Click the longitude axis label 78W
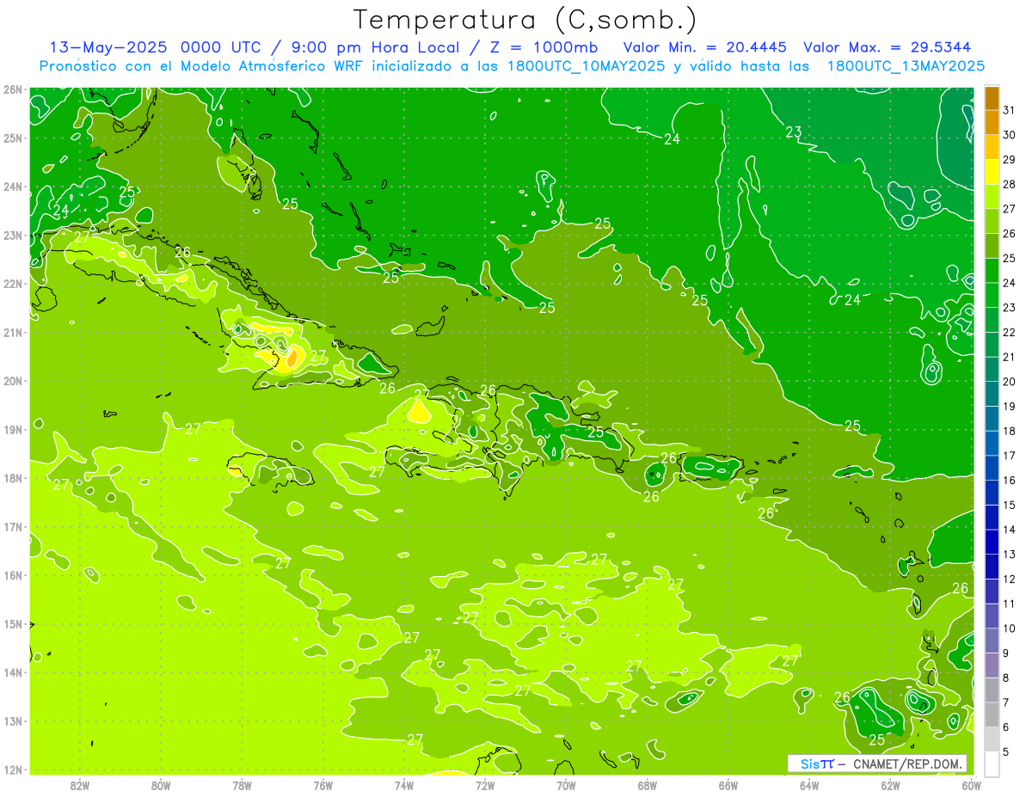This screenshot has width=1032, height=797. [x=242, y=784]
